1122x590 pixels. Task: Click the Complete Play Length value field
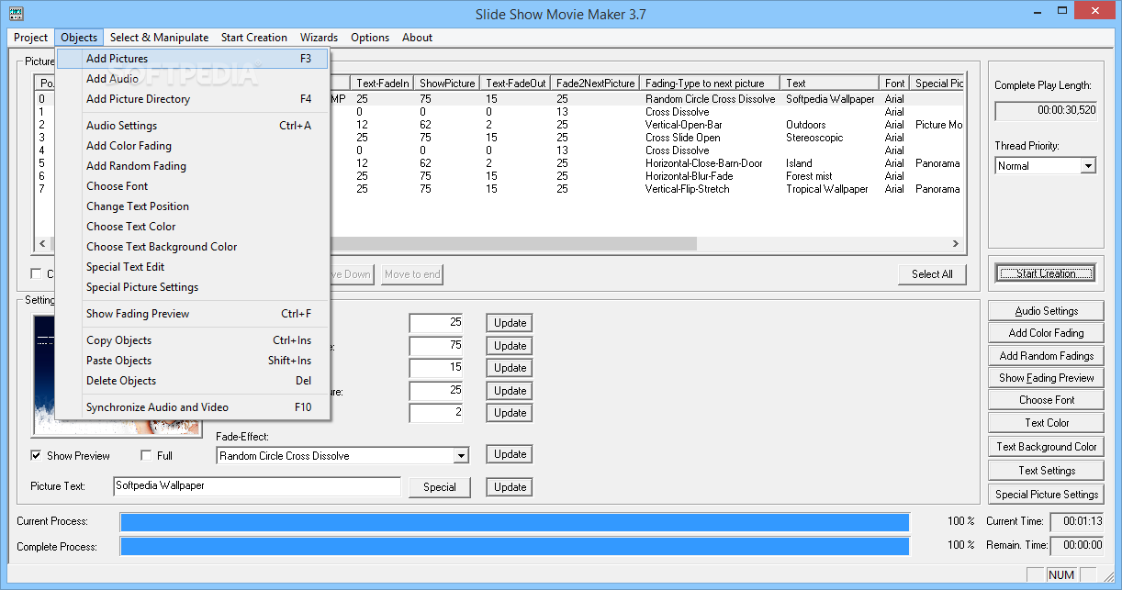click(1046, 111)
